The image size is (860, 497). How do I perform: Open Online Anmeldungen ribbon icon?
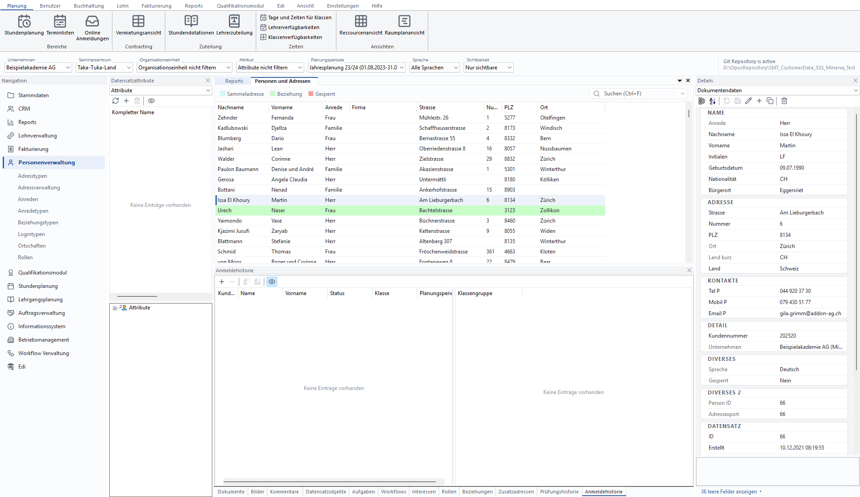92,28
